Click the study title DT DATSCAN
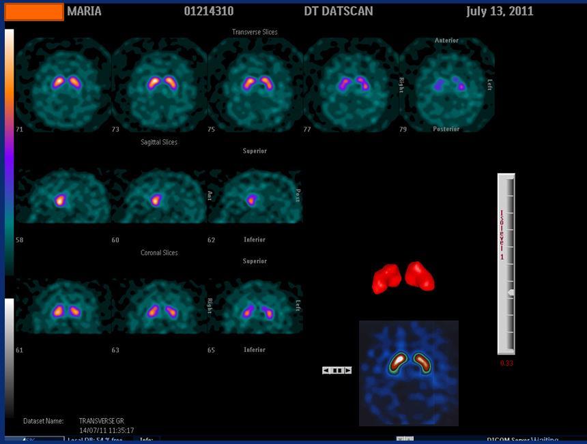 [x=339, y=11]
